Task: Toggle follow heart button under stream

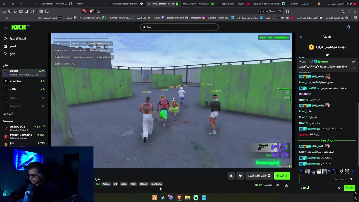Action: tap(240, 176)
